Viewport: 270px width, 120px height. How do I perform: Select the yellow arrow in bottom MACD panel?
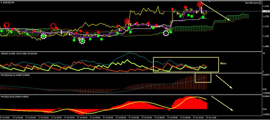[x=222, y=103]
